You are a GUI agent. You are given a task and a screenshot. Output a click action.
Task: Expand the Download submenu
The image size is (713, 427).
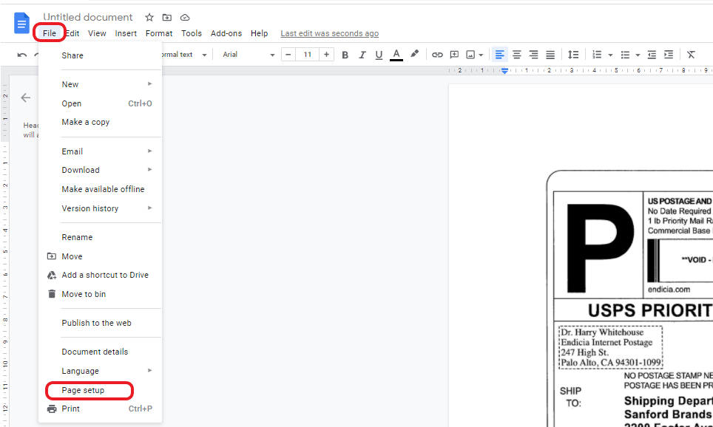(78, 170)
